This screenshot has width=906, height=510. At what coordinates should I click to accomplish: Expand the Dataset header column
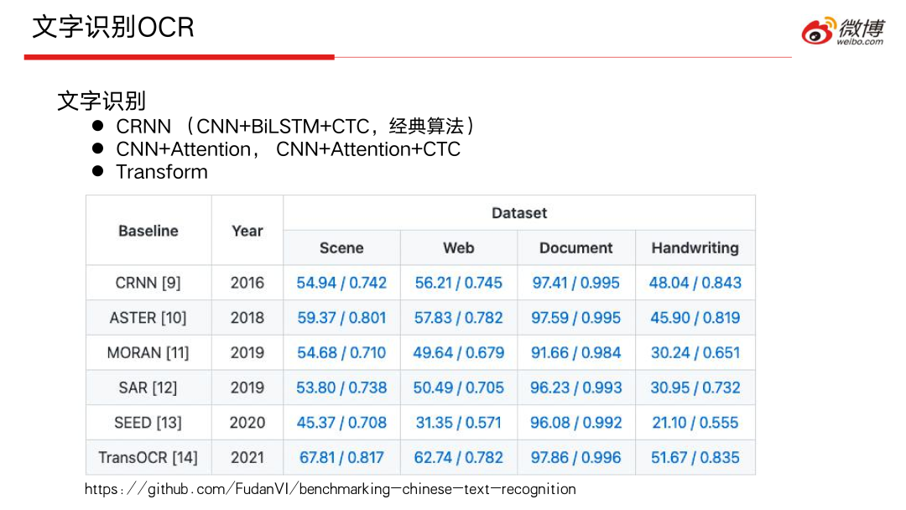[518, 213]
